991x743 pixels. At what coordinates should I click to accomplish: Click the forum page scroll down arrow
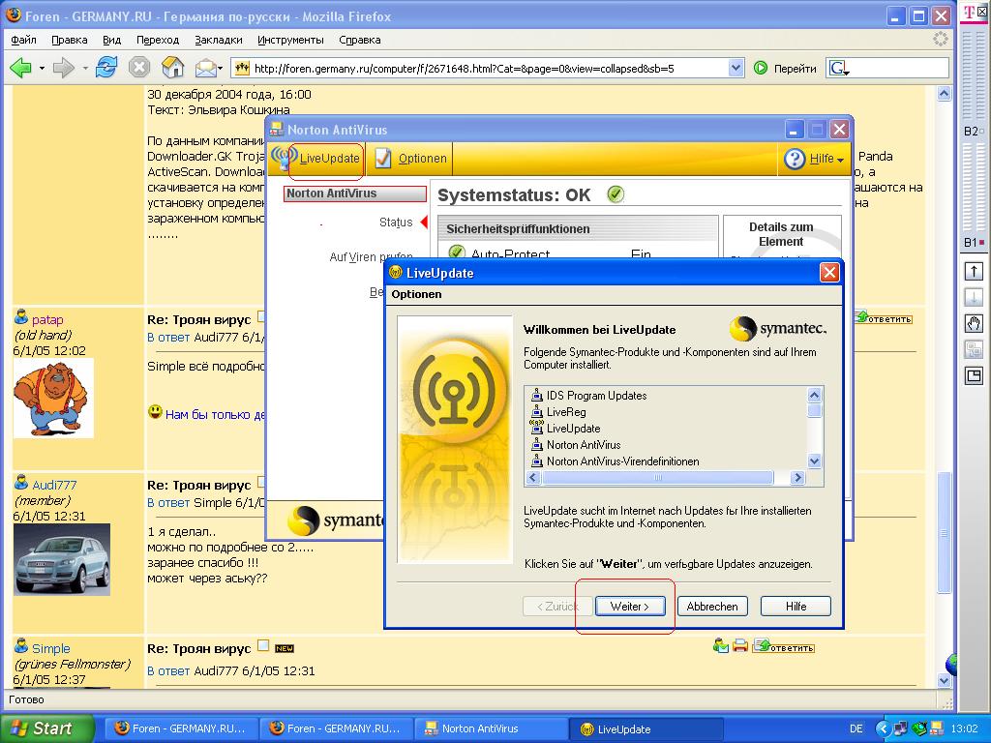[945, 680]
